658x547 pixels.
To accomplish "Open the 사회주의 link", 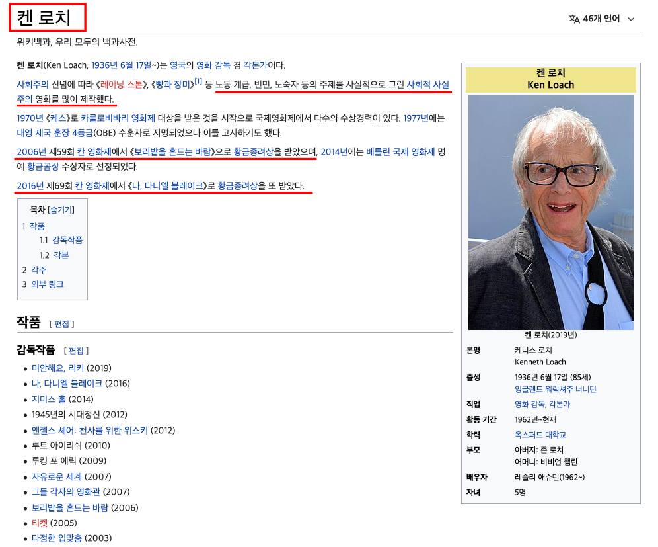I will (x=33, y=85).
